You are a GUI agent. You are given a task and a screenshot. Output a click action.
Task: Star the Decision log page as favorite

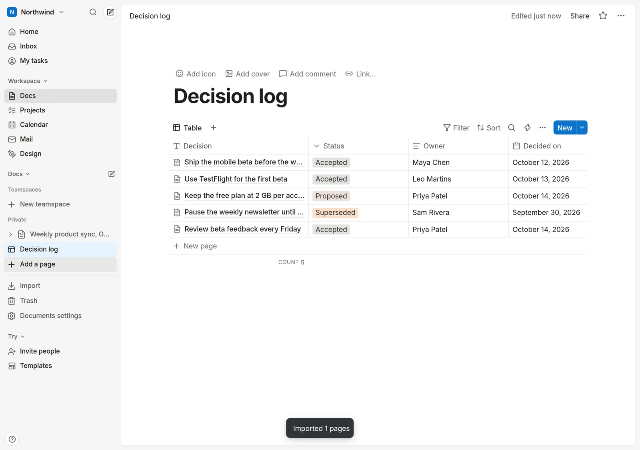coord(603,16)
